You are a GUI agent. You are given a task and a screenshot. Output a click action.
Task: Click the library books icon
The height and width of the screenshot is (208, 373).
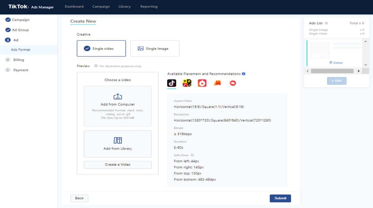118,140
